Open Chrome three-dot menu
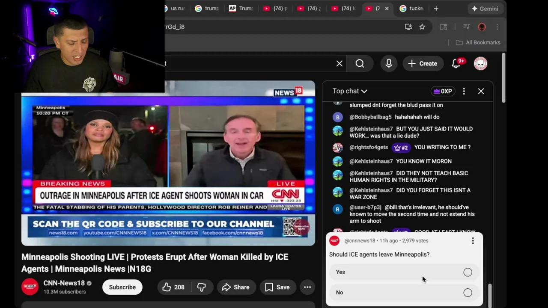 click(497, 27)
